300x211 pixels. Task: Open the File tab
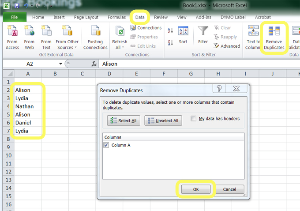(14, 17)
